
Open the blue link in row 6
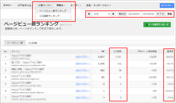(x=82, y=91)
